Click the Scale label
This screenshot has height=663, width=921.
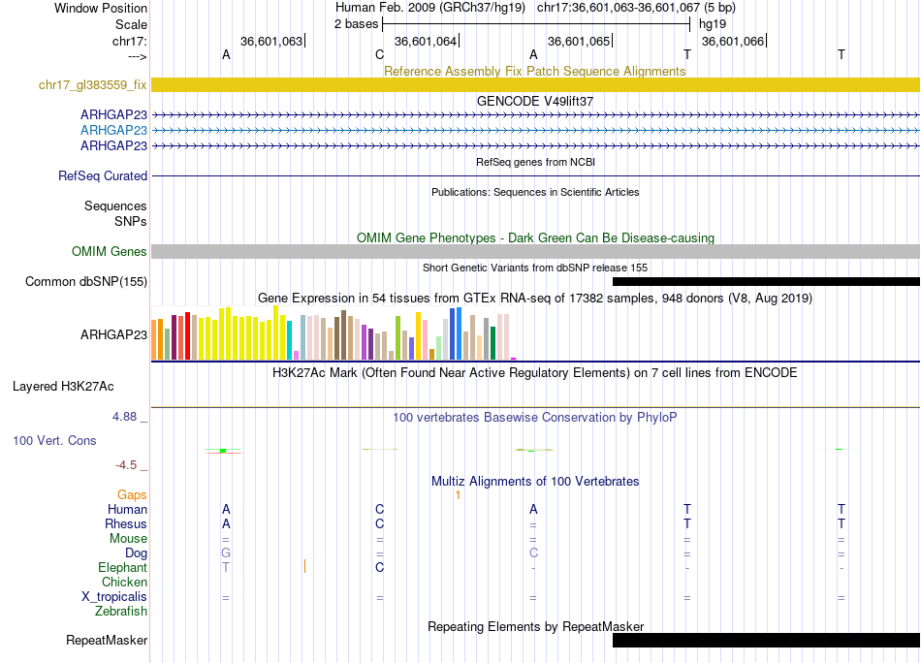(x=131, y=24)
